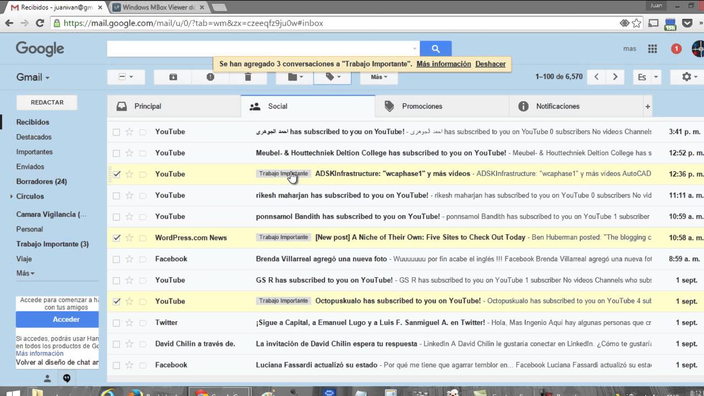
Task: Click the report spam icon
Action: point(211,77)
